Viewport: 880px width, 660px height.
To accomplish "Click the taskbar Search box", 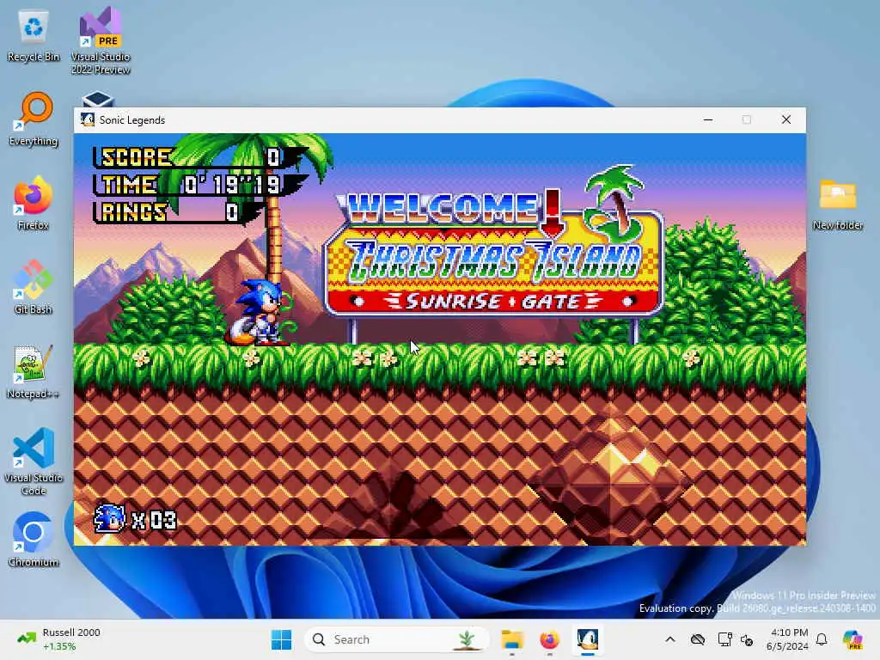I will pyautogui.click(x=396, y=639).
